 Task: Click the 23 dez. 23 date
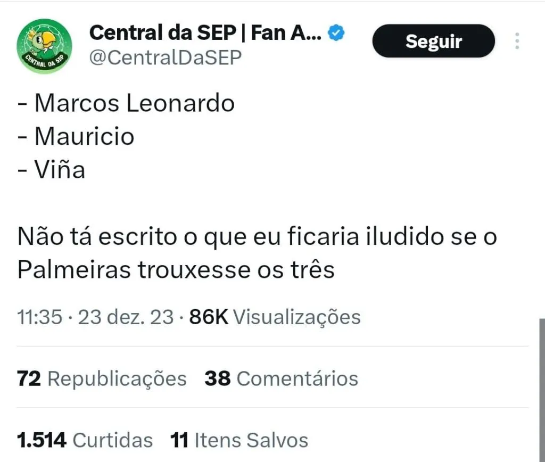point(126,317)
